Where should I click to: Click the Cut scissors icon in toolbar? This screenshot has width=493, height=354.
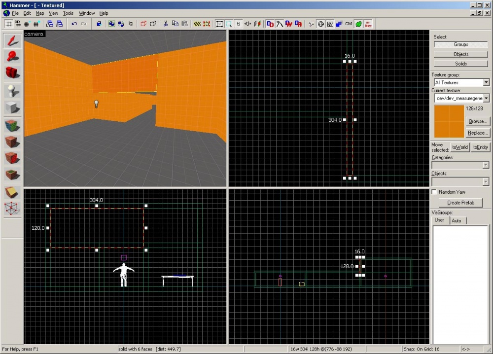(166, 24)
